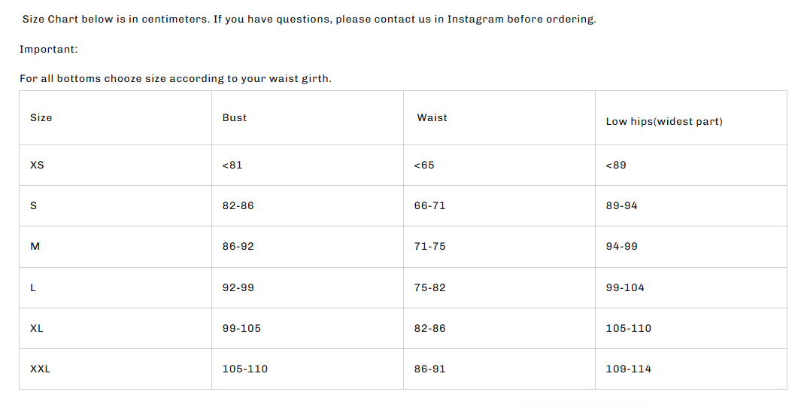Click the Important: heading text
The height and width of the screenshot is (410, 798).
49,50
